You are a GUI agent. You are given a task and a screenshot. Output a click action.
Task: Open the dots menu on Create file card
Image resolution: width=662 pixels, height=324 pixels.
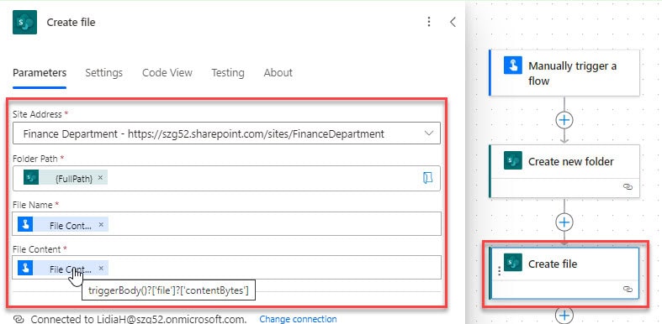point(500,271)
